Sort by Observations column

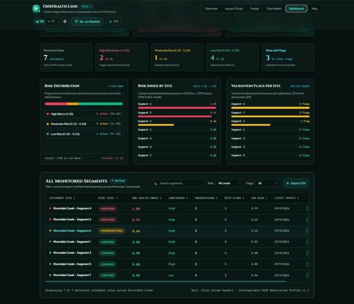coord(206,198)
